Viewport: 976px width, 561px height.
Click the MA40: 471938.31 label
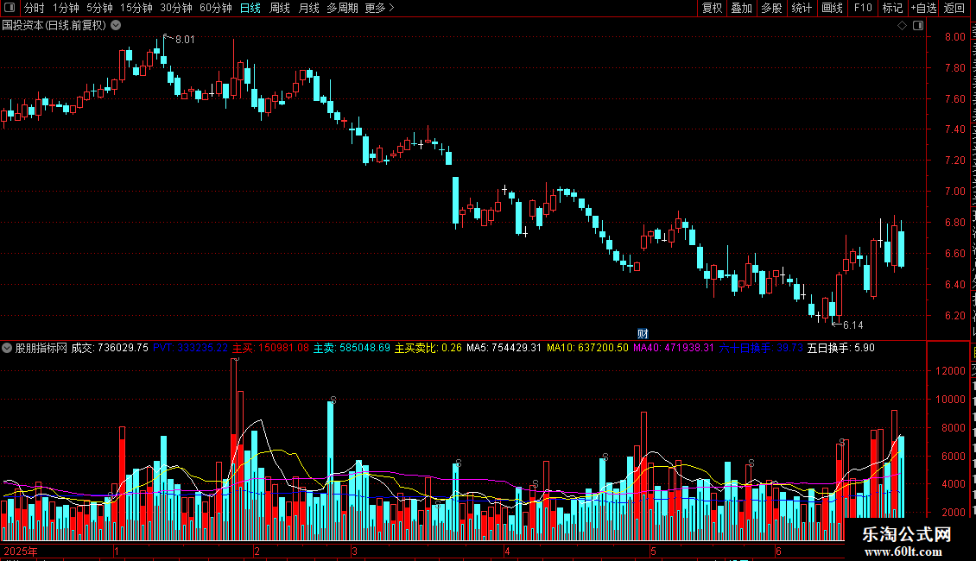pos(674,348)
